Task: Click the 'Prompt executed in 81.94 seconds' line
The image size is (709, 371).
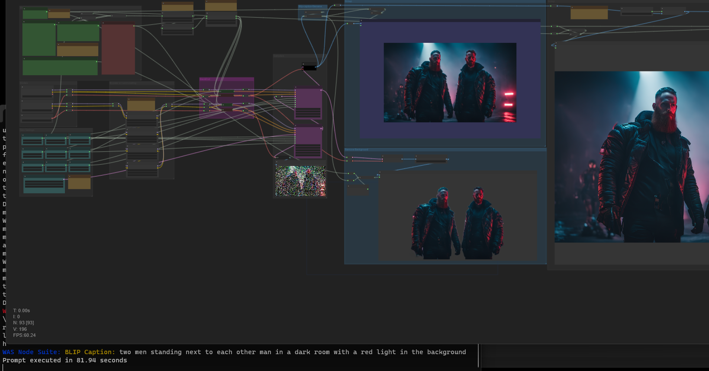Action: 65,361
